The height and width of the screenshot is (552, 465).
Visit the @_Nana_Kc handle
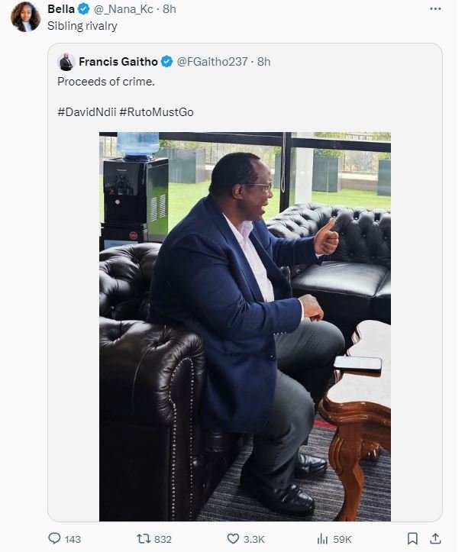pyautogui.click(x=124, y=8)
